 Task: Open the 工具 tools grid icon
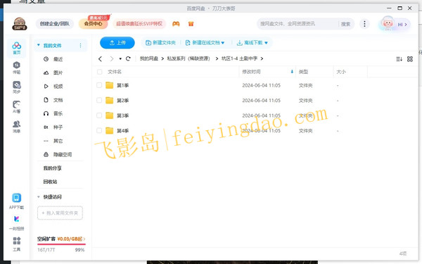click(16, 244)
